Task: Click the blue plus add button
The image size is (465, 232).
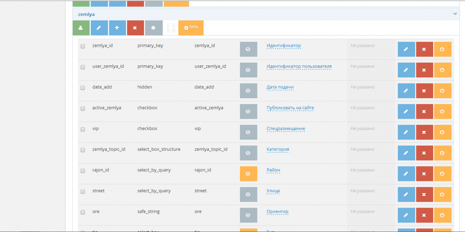Action: [117, 28]
